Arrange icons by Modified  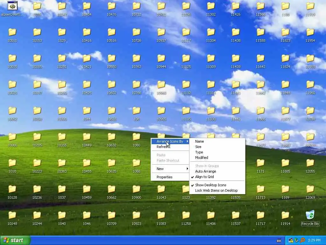(x=217, y=158)
